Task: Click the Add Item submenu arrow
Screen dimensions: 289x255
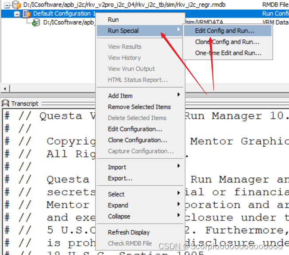Action: click(x=178, y=95)
